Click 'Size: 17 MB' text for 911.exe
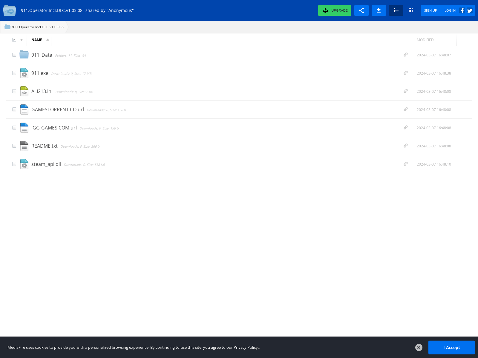This screenshot has height=358, width=478. (83, 74)
